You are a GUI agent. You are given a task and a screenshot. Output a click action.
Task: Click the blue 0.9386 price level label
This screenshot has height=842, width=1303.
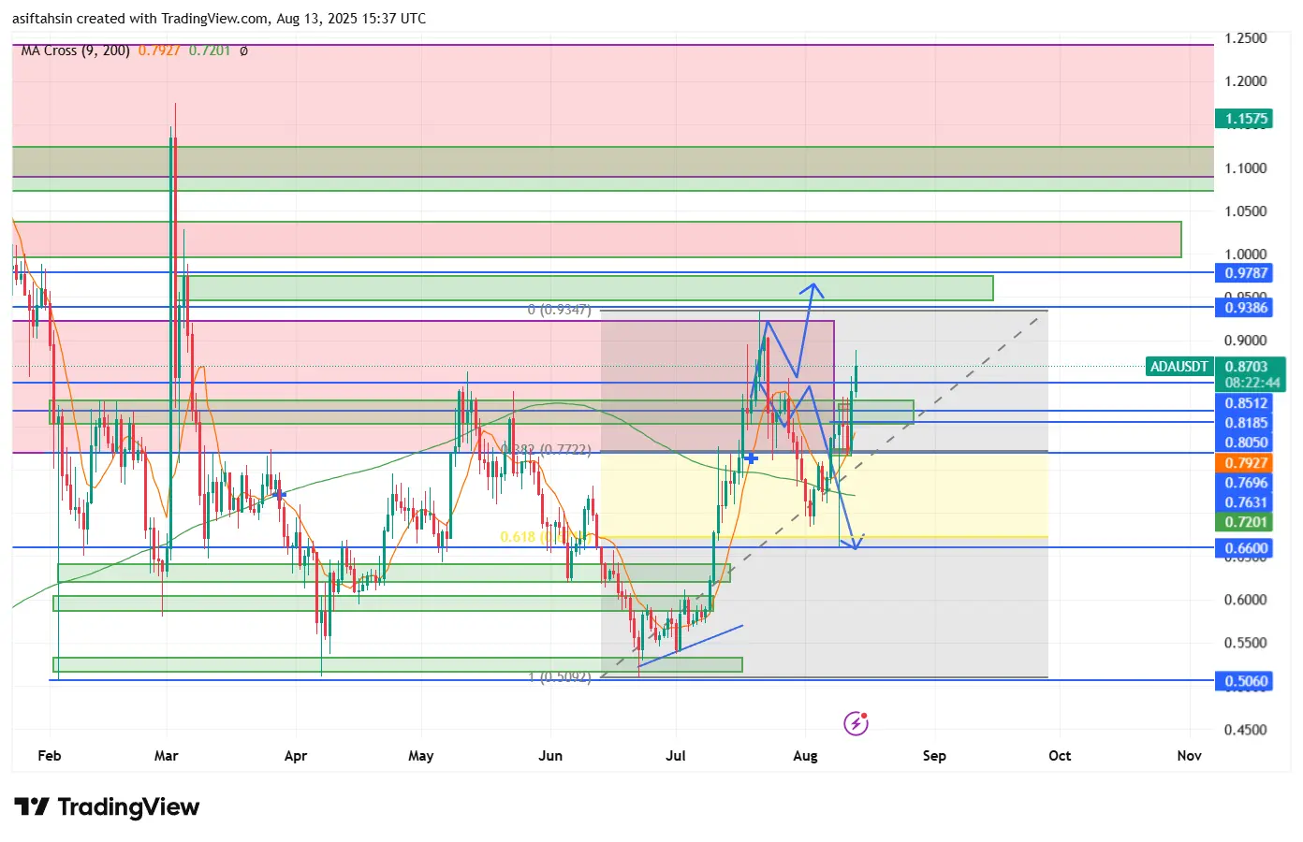tap(1245, 307)
